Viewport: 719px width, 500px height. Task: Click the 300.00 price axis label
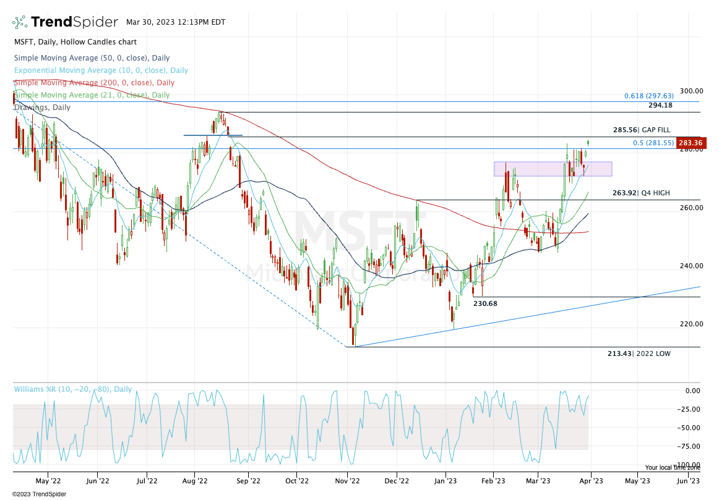pos(692,91)
